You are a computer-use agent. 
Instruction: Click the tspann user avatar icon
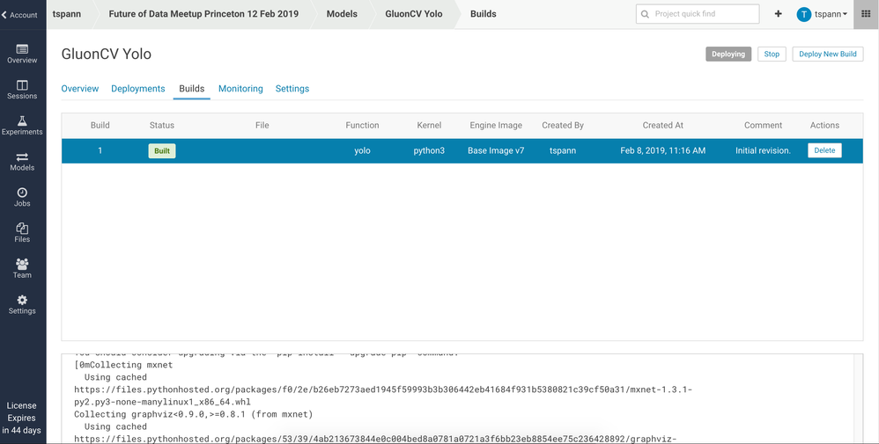tap(804, 15)
